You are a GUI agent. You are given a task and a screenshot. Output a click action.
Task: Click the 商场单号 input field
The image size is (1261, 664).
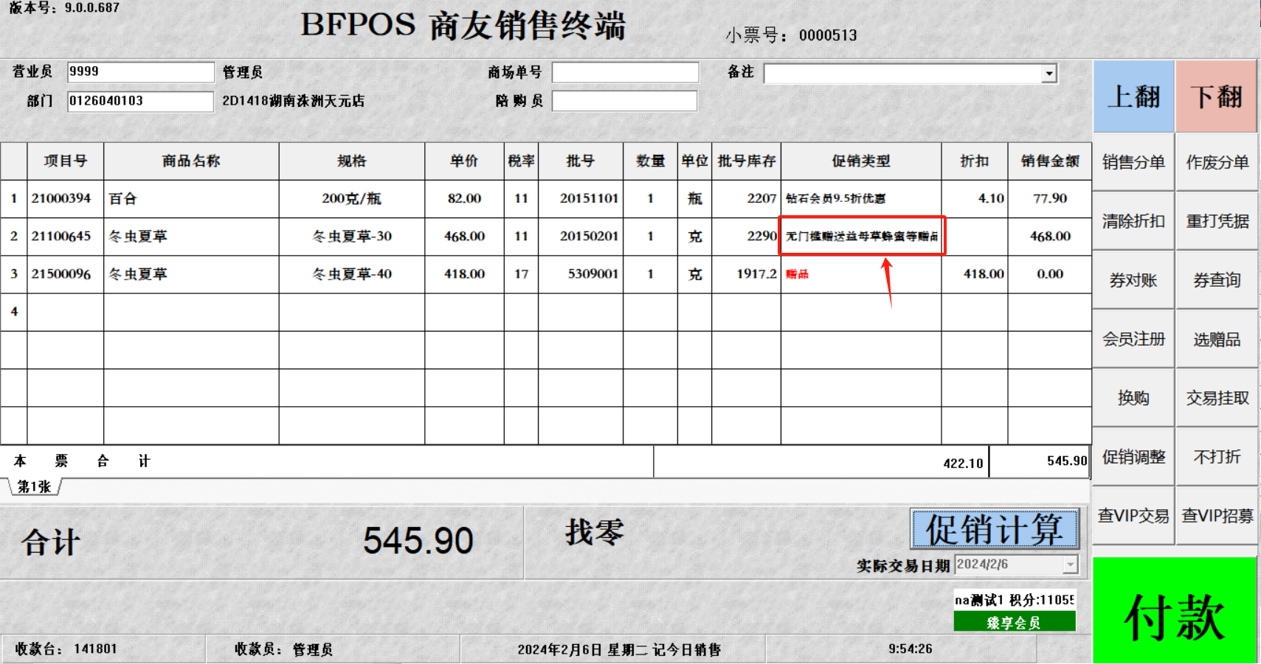pyautogui.click(x=625, y=72)
